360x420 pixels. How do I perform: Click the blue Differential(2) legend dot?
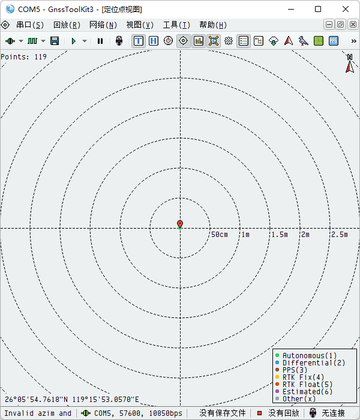tap(277, 362)
